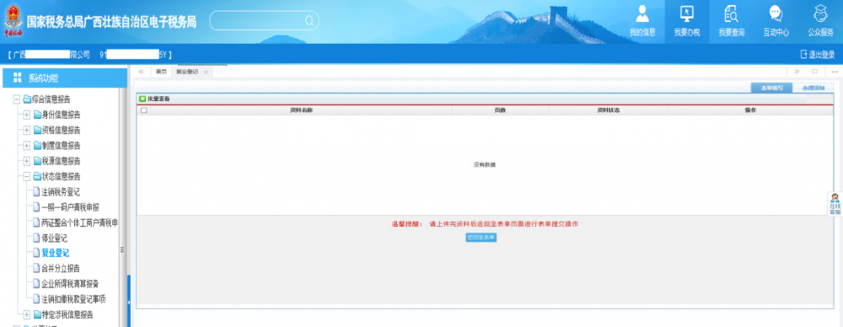Image resolution: width=843 pixels, height=327 pixels.
Task: Open 公众服务 icon in top navigation
Action: click(x=820, y=13)
